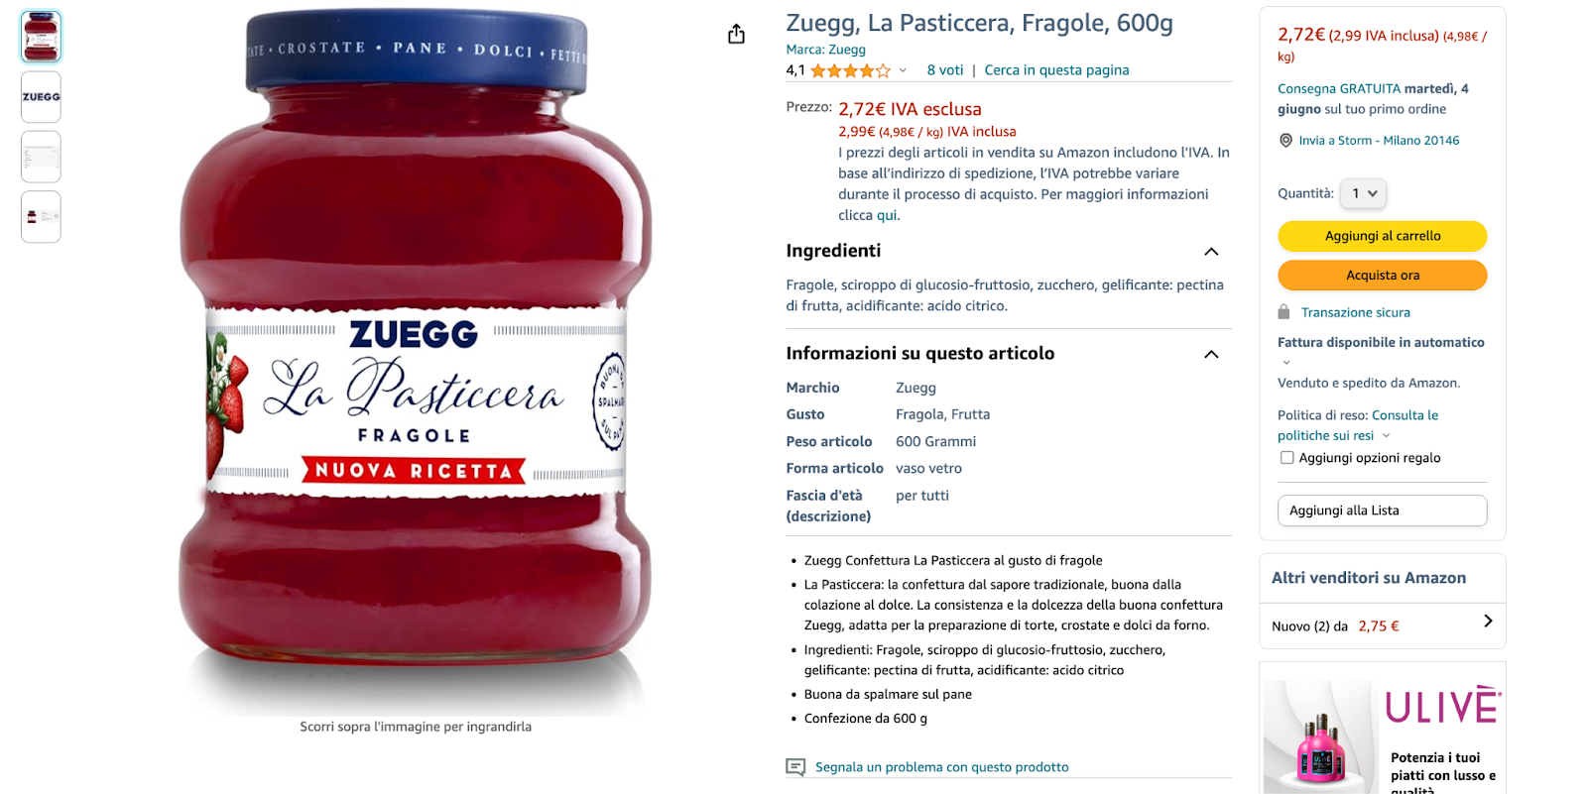Viewport: 1587px width, 794px height.
Task: Collapse Informazioni su questo articolo section
Action: point(1211,355)
